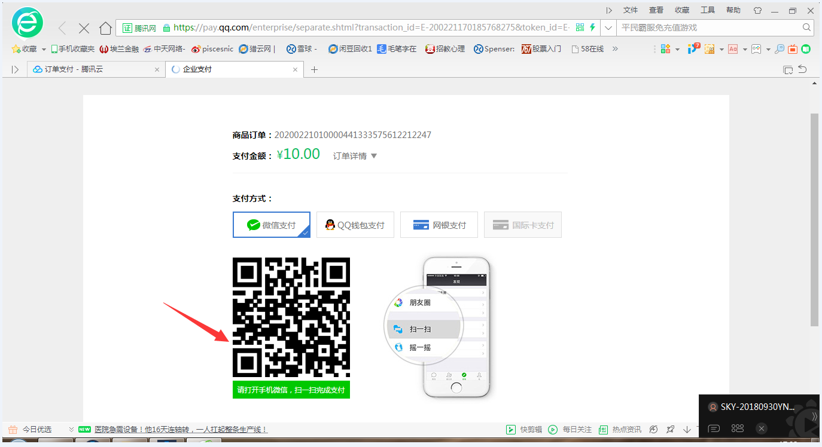Open the 闲豆回收1 bookmark
The image size is (822, 447).
pos(350,49)
